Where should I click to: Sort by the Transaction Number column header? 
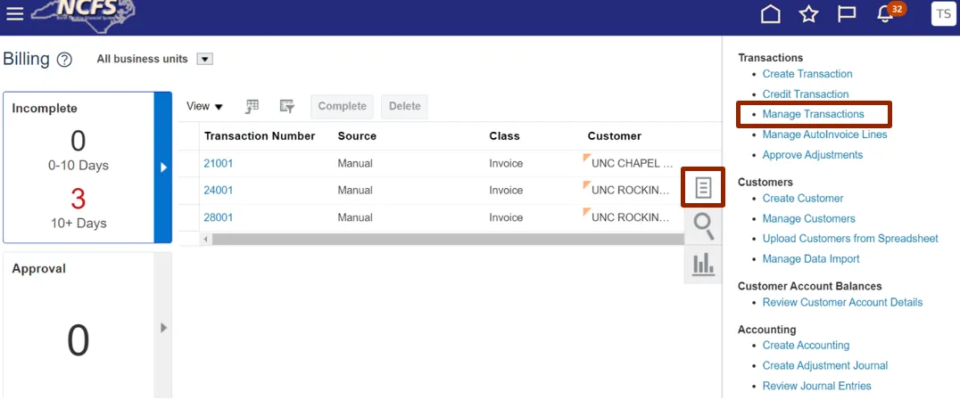(259, 136)
